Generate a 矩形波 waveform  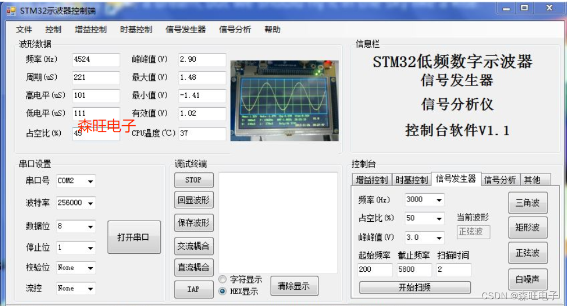pyautogui.click(x=528, y=227)
